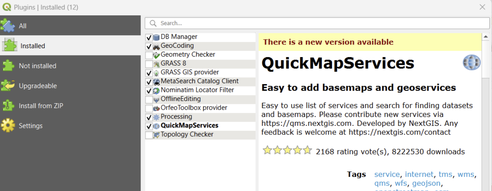Open the plugin Settings tab

(x=30, y=126)
